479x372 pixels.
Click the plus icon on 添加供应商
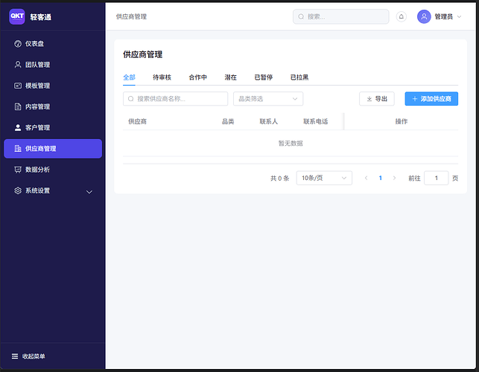coord(414,98)
